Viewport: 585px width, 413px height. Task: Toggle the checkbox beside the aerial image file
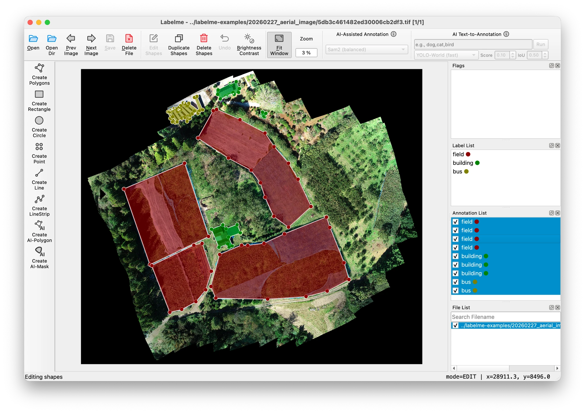tap(455, 325)
